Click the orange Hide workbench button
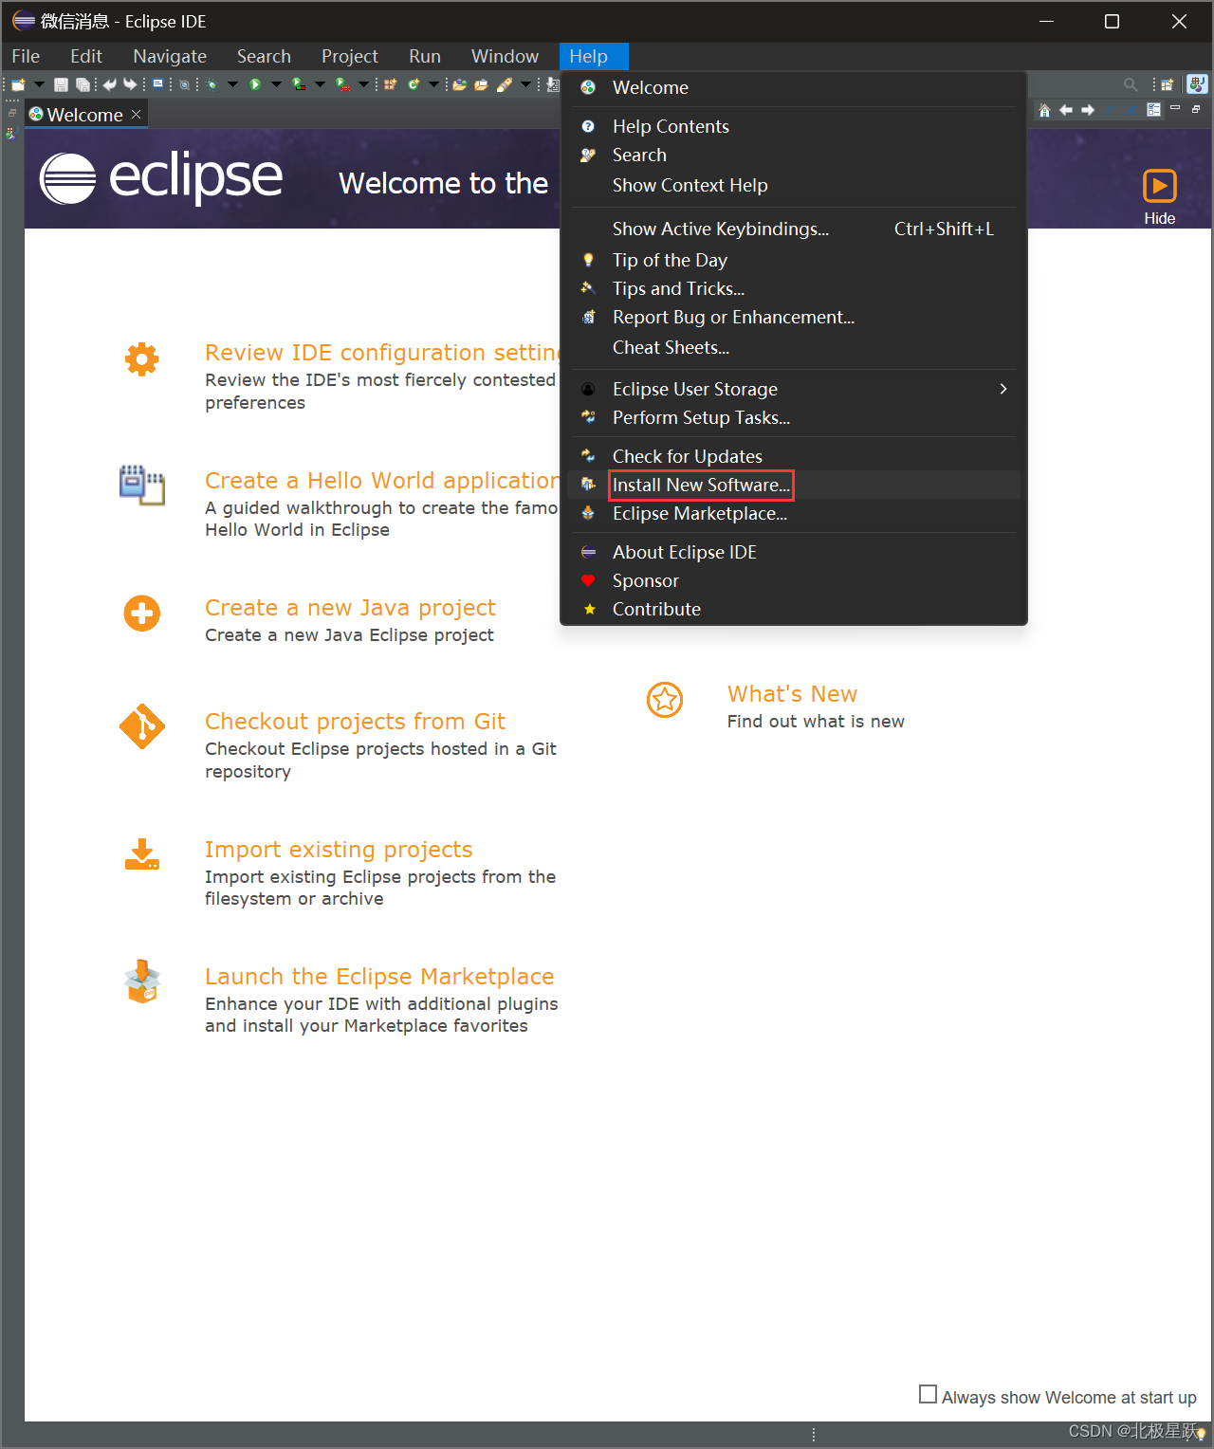This screenshot has width=1214, height=1449. (1159, 196)
